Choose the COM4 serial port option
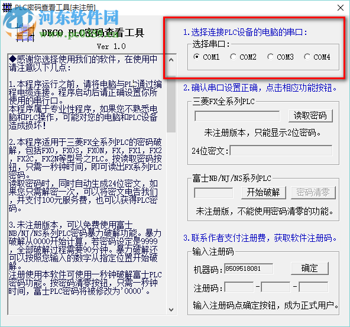Screen dimensions: 350x327 (x=307, y=57)
